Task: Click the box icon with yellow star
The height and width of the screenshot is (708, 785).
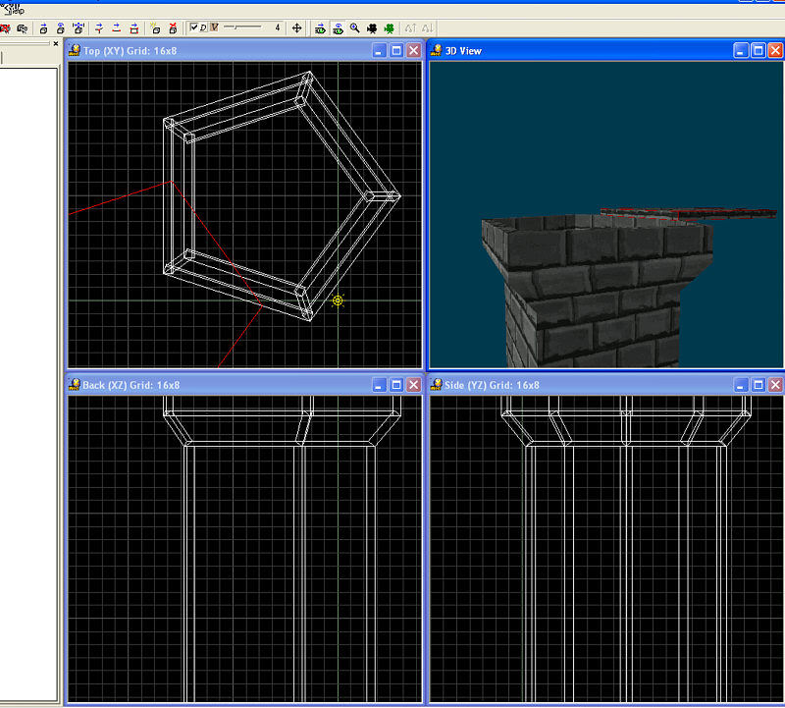Action: (155, 28)
